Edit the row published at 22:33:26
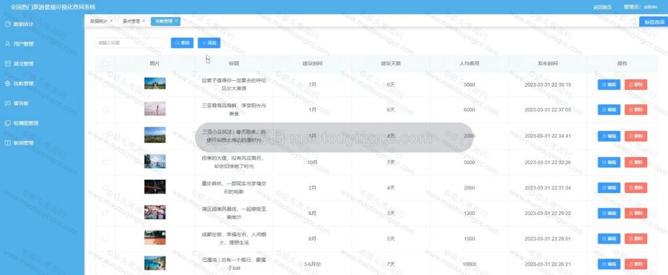Screen dimensions: 668x275 point(609,162)
